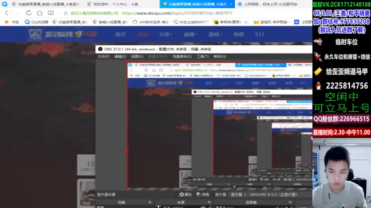Switch to the first 白鲨简单直播 browser tab
This screenshot has width=371, height=208.
[45, 4]
